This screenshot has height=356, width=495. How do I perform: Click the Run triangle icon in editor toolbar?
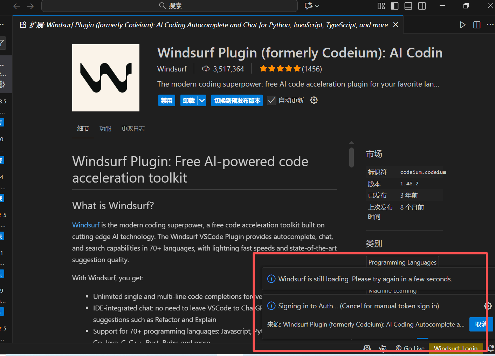[463, 25]
